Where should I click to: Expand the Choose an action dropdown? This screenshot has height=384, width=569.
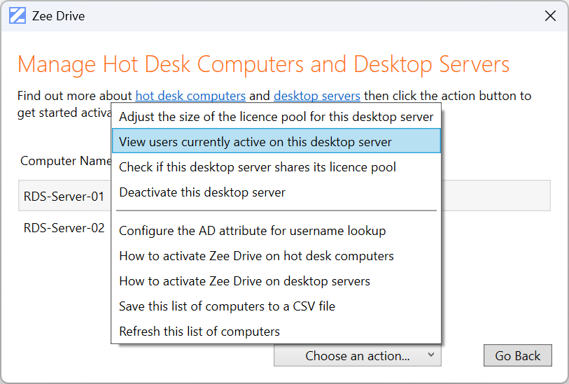pos(357,356)
